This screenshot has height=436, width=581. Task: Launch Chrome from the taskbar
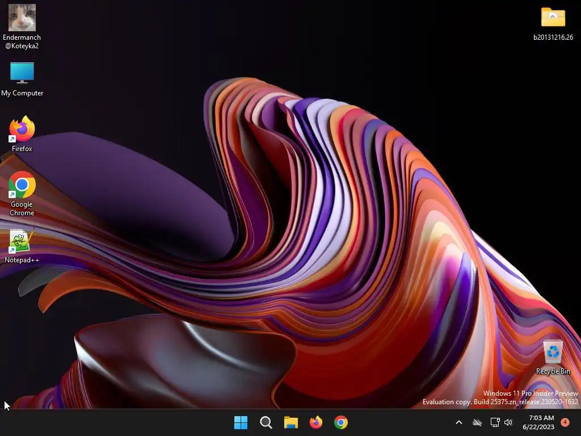point(341,422)
